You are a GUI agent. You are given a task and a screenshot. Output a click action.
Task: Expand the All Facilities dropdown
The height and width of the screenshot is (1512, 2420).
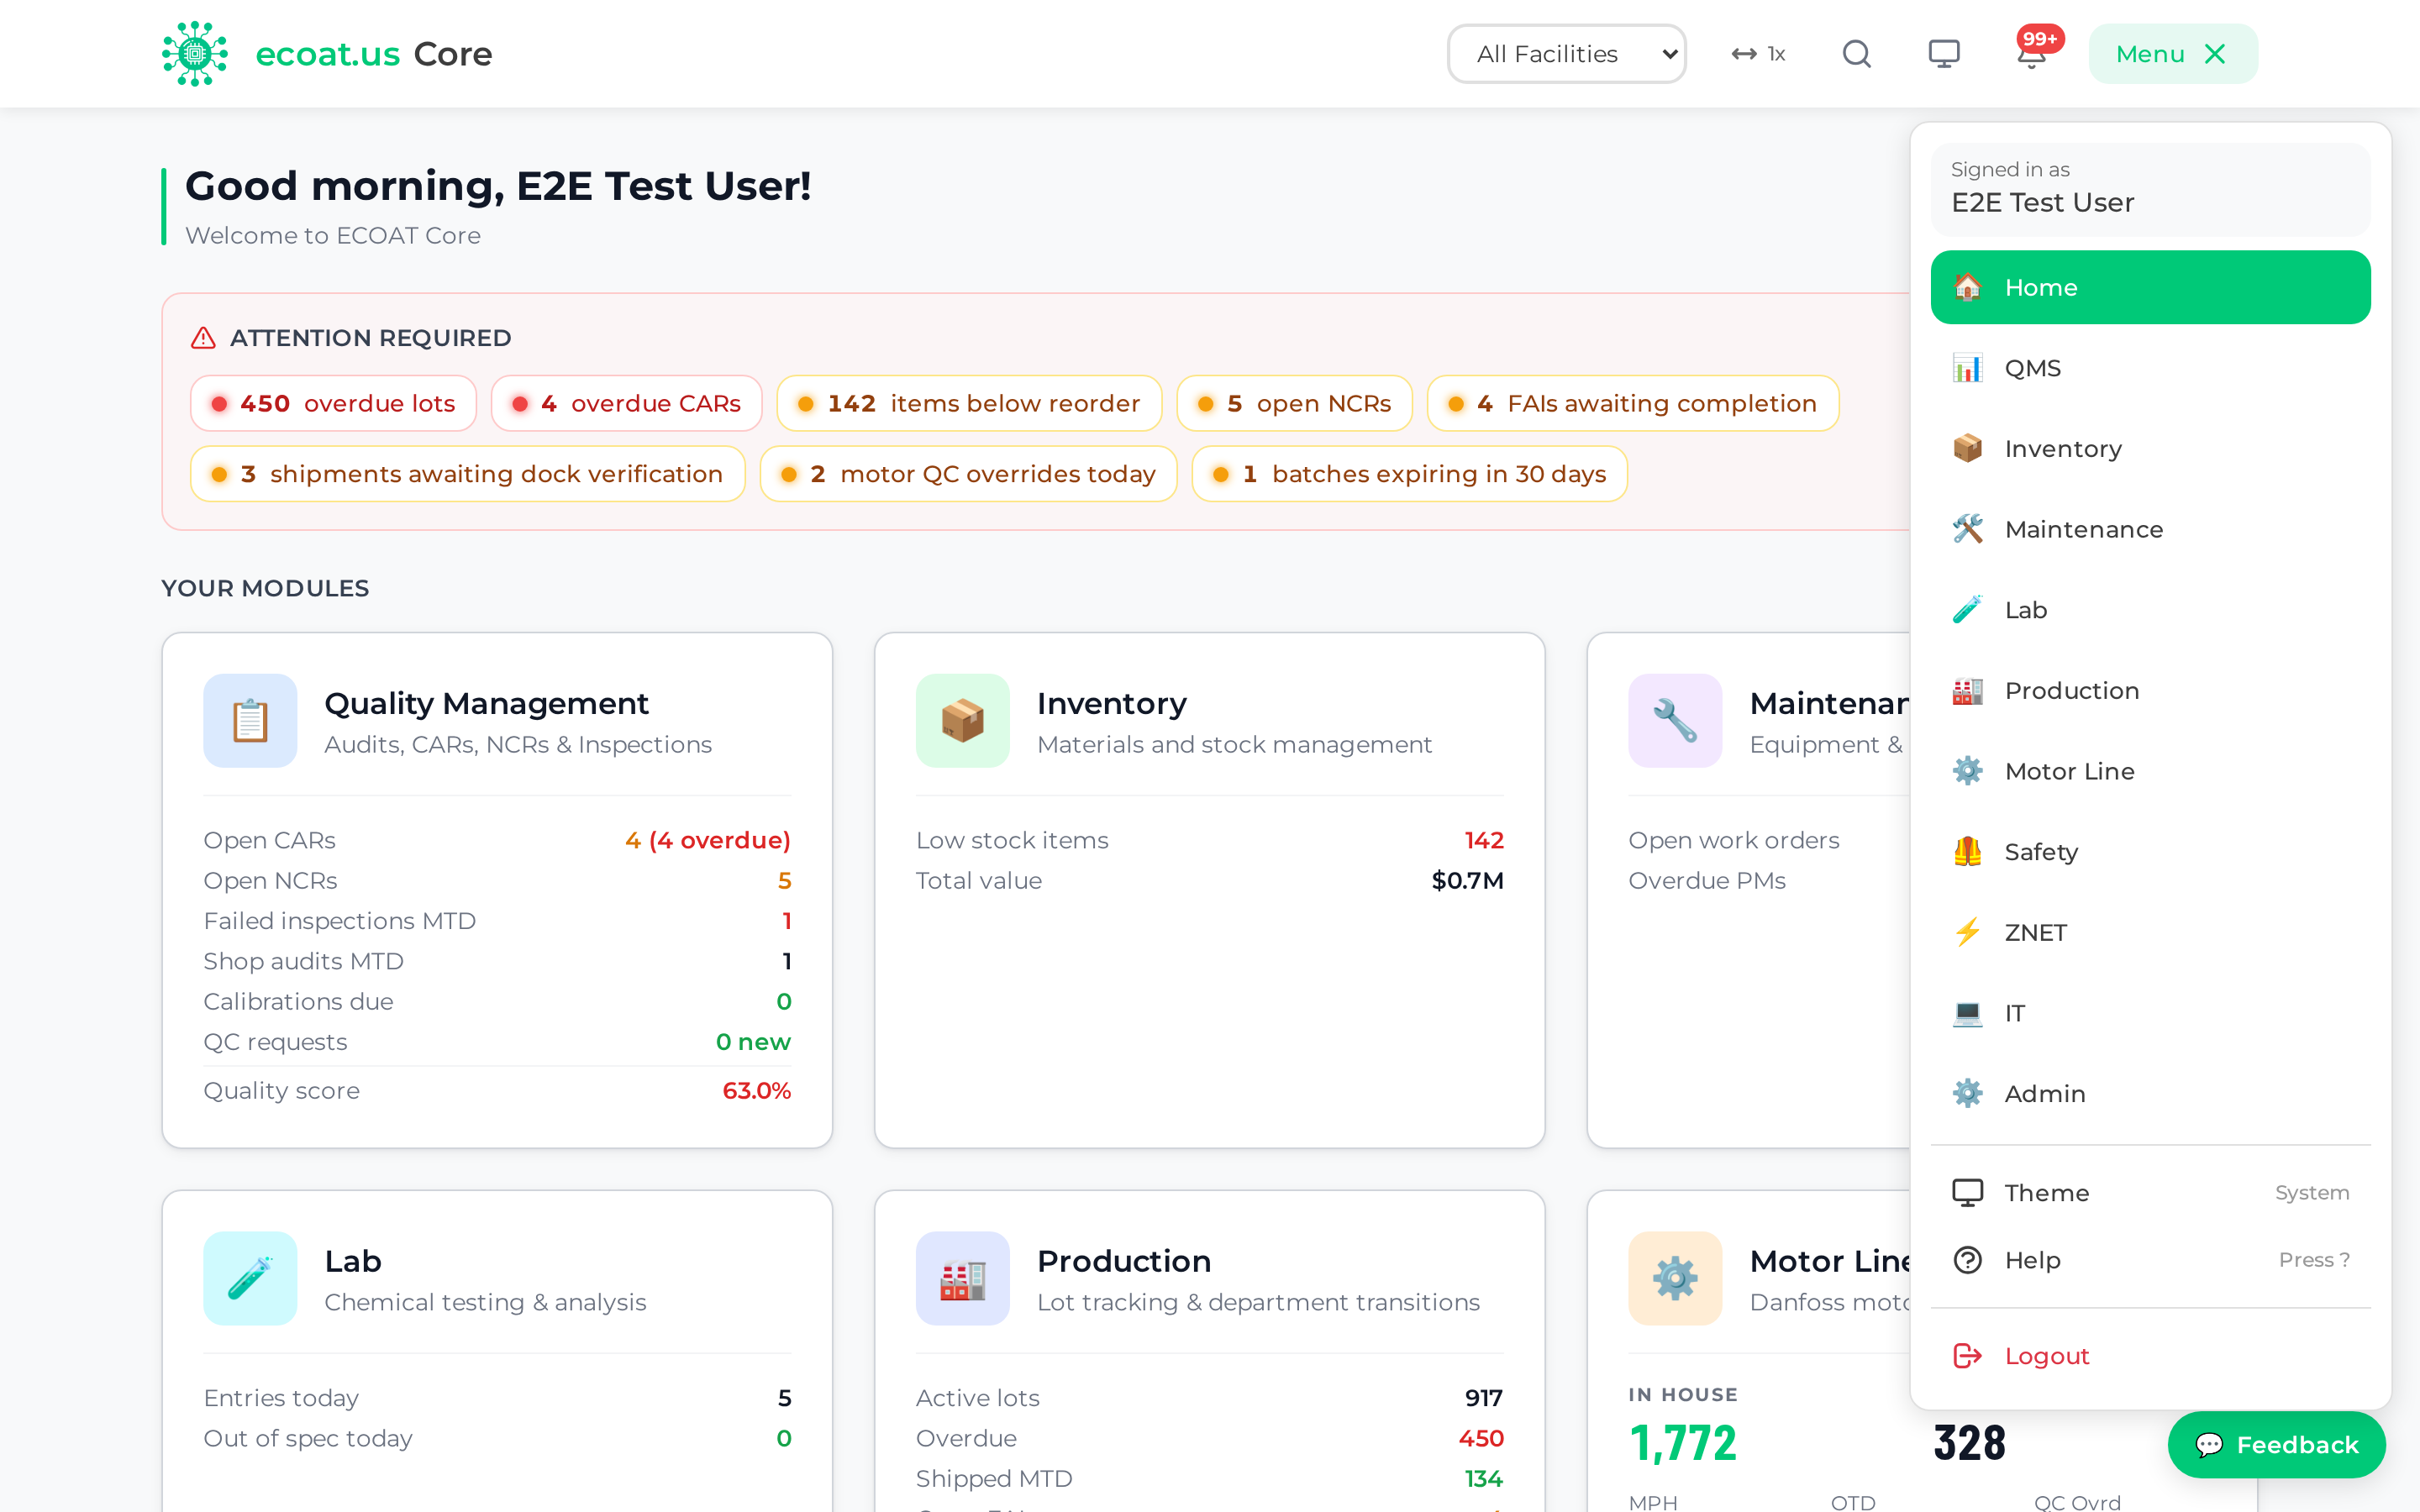pos(1566,54)
